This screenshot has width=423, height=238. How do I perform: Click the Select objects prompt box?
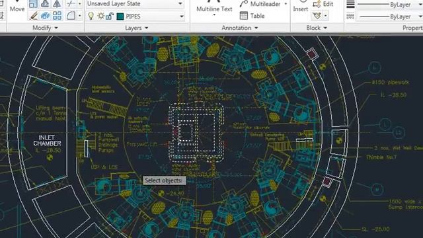[165, 180]
